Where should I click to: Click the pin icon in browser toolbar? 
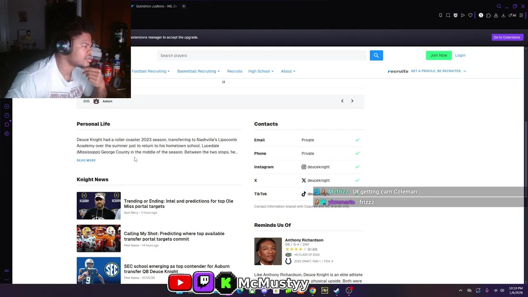click(x=441, y=15)
